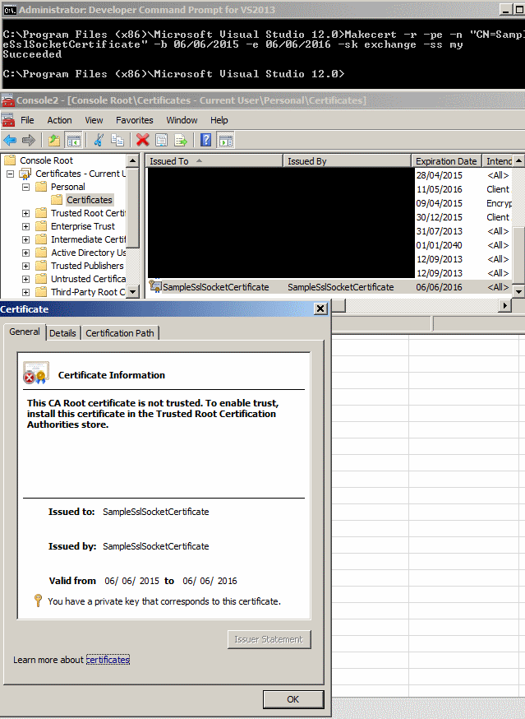
Task: Open the File menu
Action: click(x=27, y=120)
